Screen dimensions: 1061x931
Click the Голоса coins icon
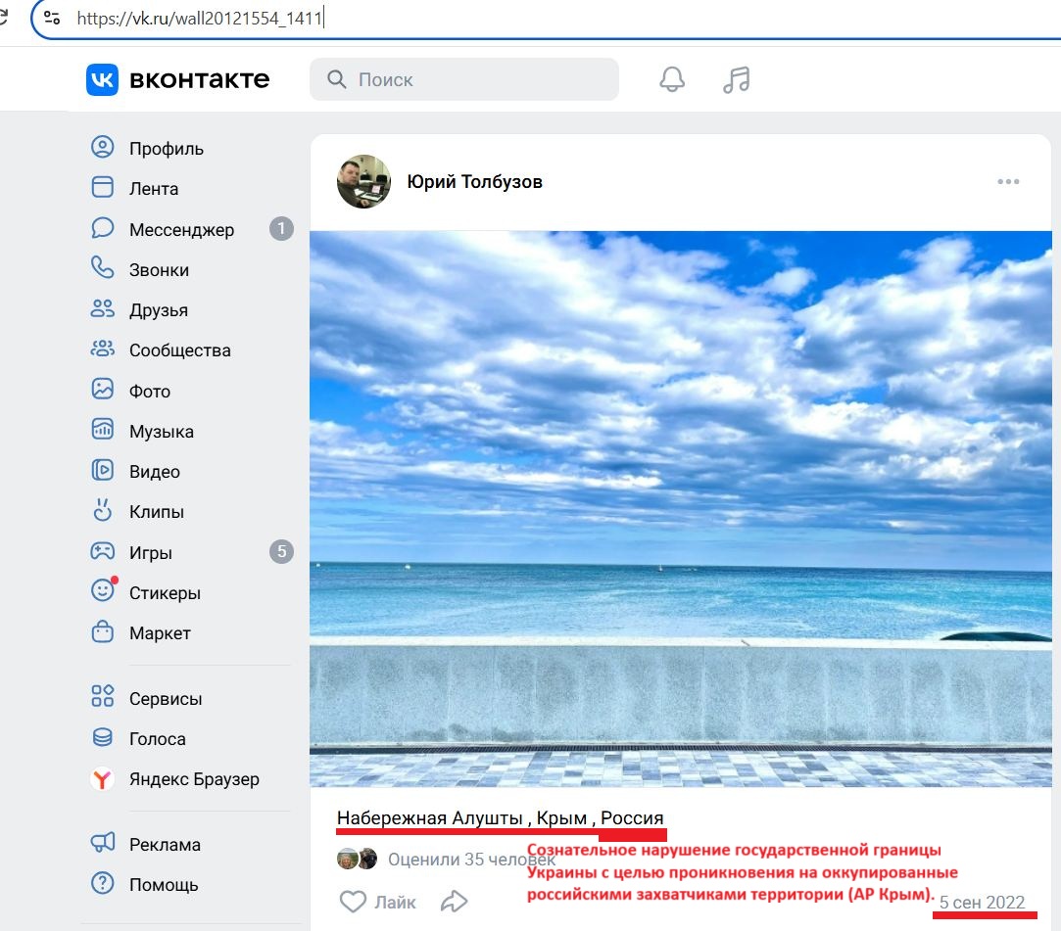102,737
